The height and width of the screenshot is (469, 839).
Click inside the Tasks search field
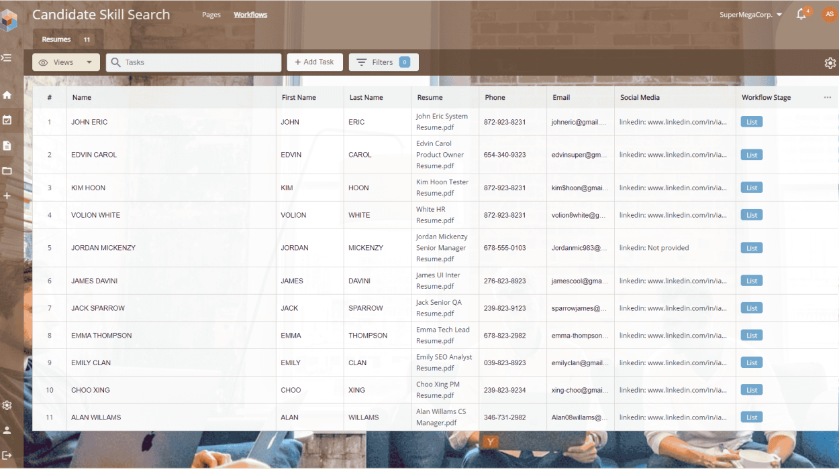193,62
